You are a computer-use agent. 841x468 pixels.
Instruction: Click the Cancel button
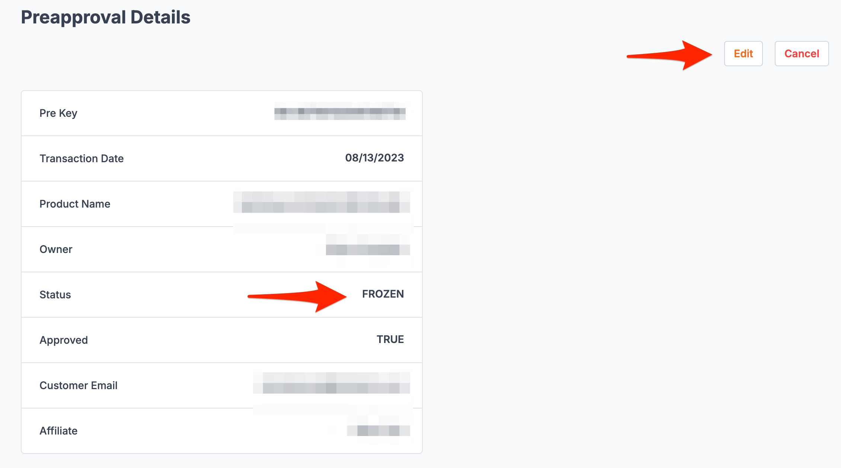click(802, 54)
